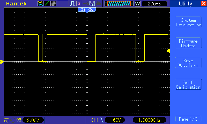Click the 'W' window icon

137,4
